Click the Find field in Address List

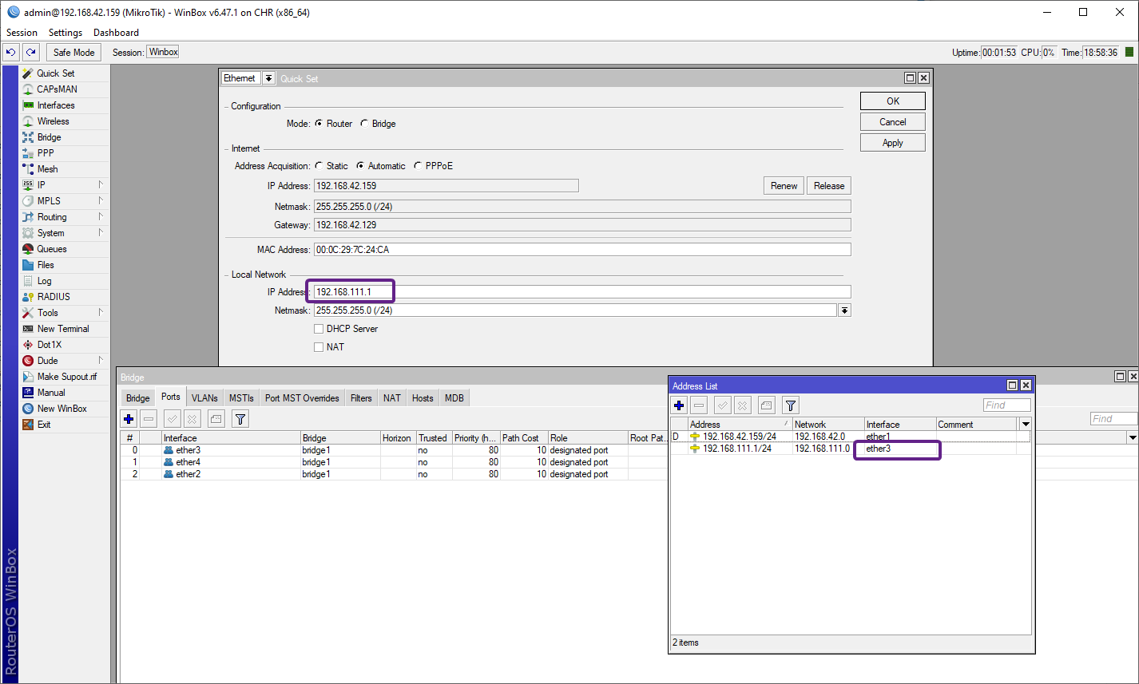click(1007, 405)
